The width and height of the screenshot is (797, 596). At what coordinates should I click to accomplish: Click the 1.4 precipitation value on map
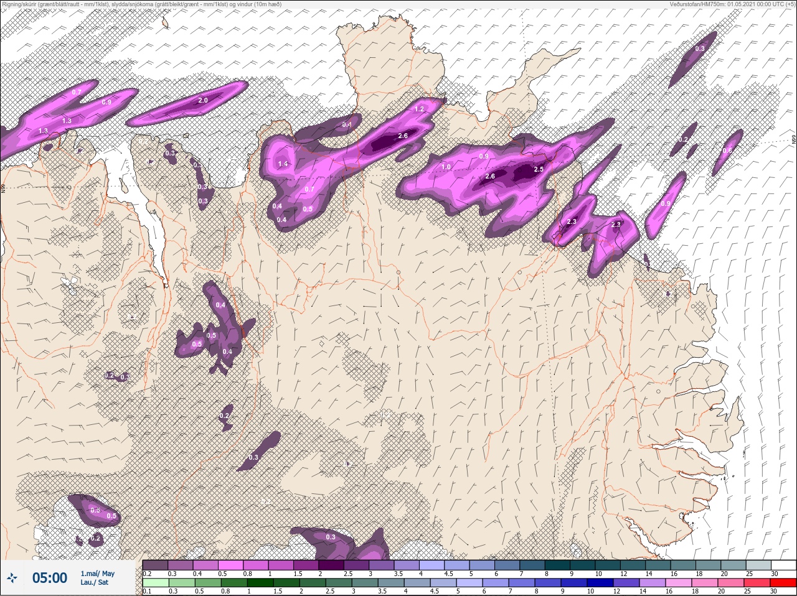[283, 164]
